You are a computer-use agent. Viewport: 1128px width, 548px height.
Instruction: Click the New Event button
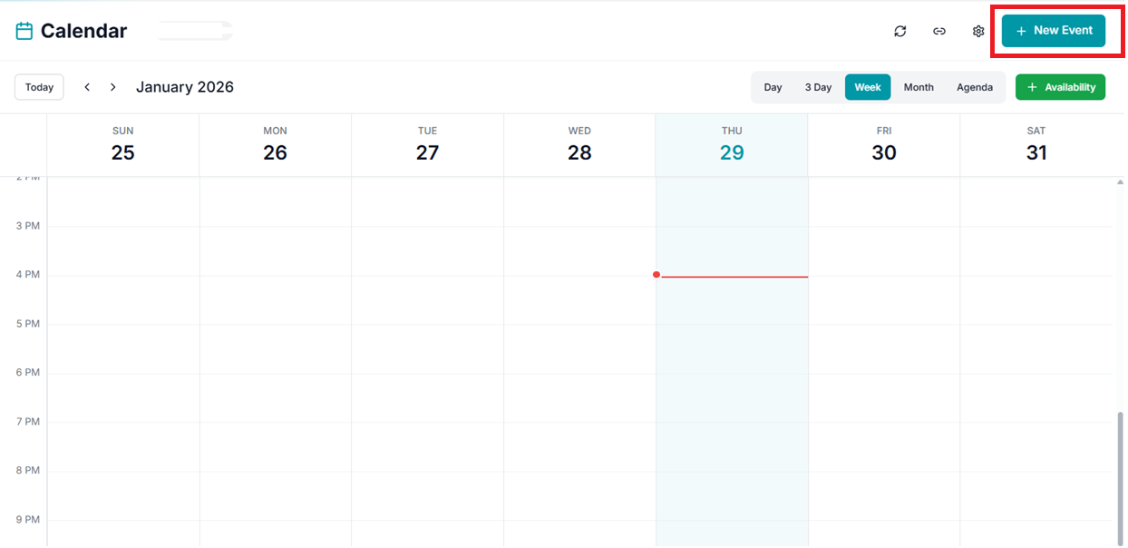coord(1054,31)
